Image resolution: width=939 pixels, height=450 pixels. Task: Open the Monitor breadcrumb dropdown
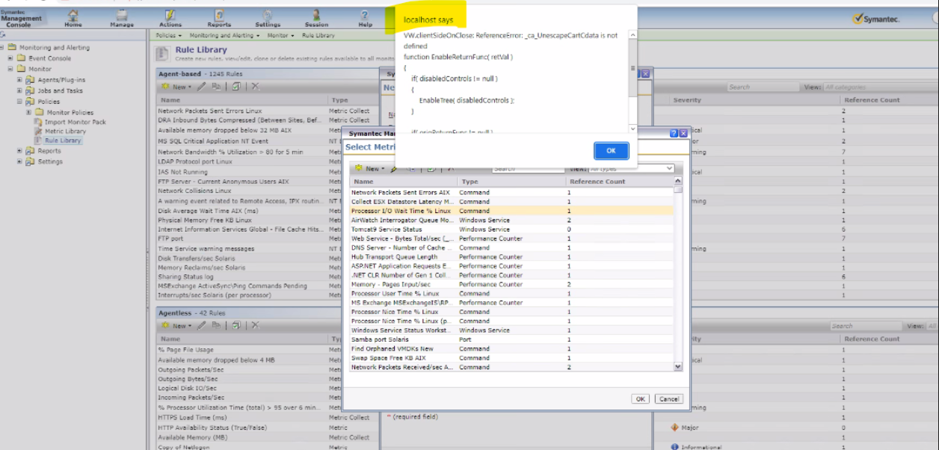point(280,35)
